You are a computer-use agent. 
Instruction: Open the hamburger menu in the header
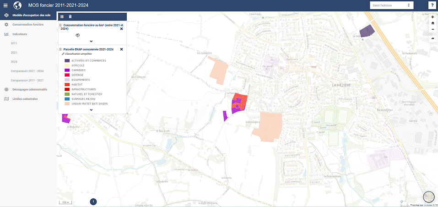tap(5, 5)
